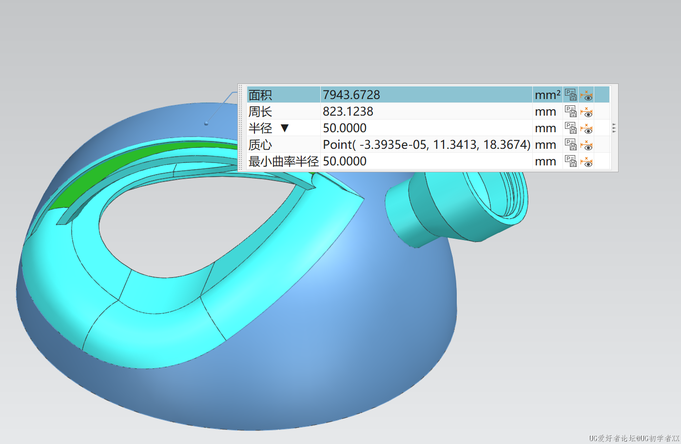Save the 周长 measurement as an expression

(570, 111)
